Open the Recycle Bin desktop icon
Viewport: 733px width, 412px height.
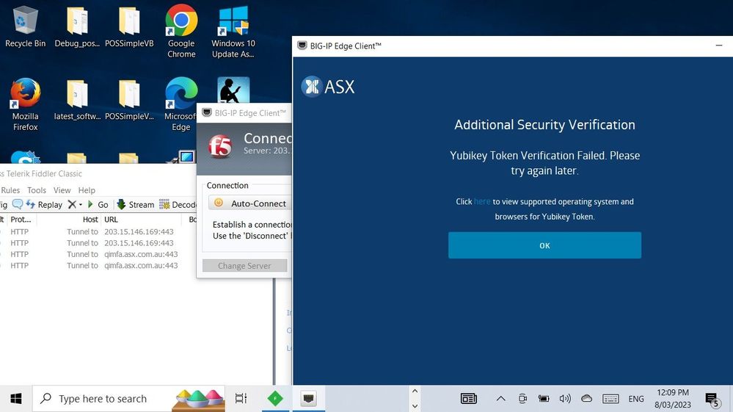coord(25,26)
